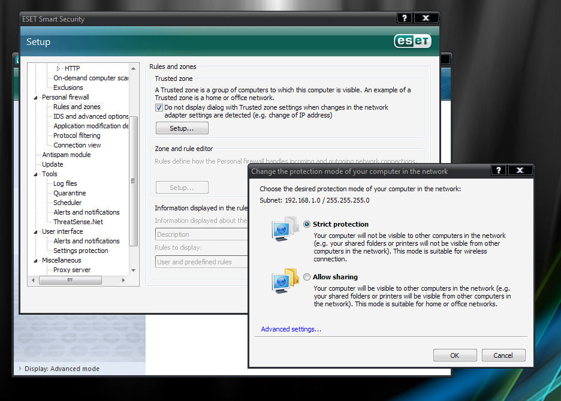
Task: Click the Allow sharing computer-with-folder icon
Action: point(285,281)
